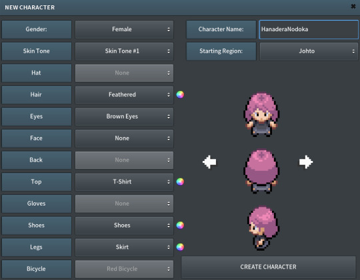
Task: Open the Gender dropdown showing Female
Action: 124,29
